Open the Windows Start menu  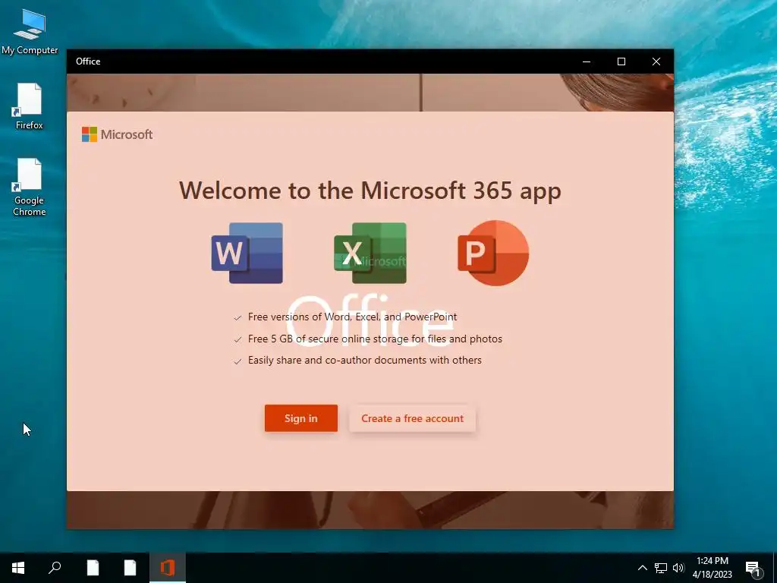tap(18, 568)
